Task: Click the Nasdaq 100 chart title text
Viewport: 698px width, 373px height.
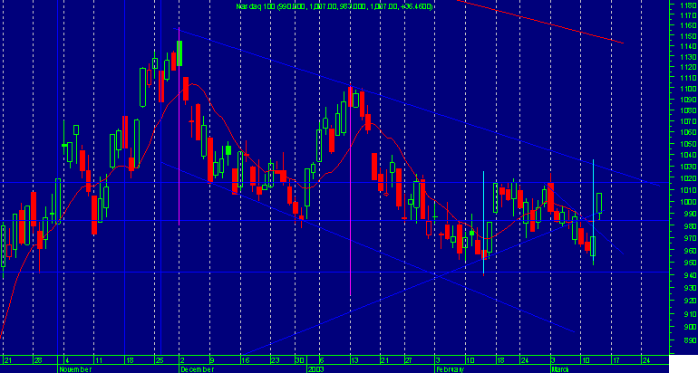Action: (334, 6)
